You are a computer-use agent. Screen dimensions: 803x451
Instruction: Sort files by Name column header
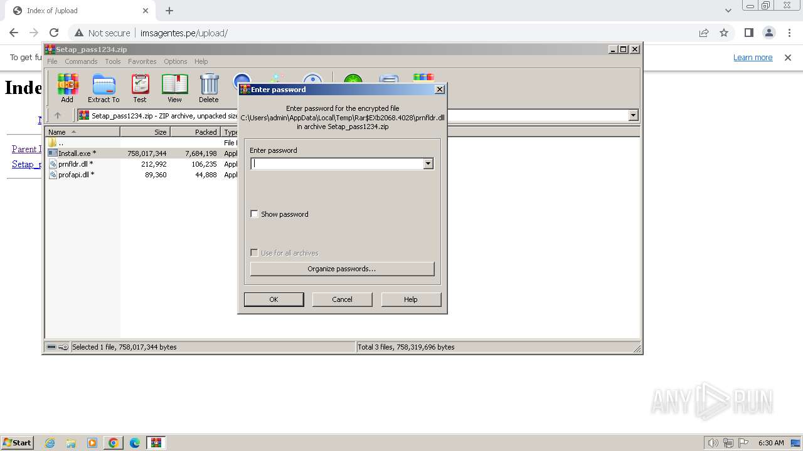tap(83, 132)
